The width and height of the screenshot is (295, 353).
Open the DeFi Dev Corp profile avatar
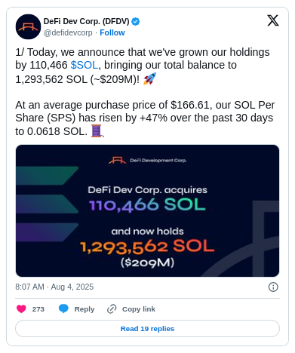[28, 26]
